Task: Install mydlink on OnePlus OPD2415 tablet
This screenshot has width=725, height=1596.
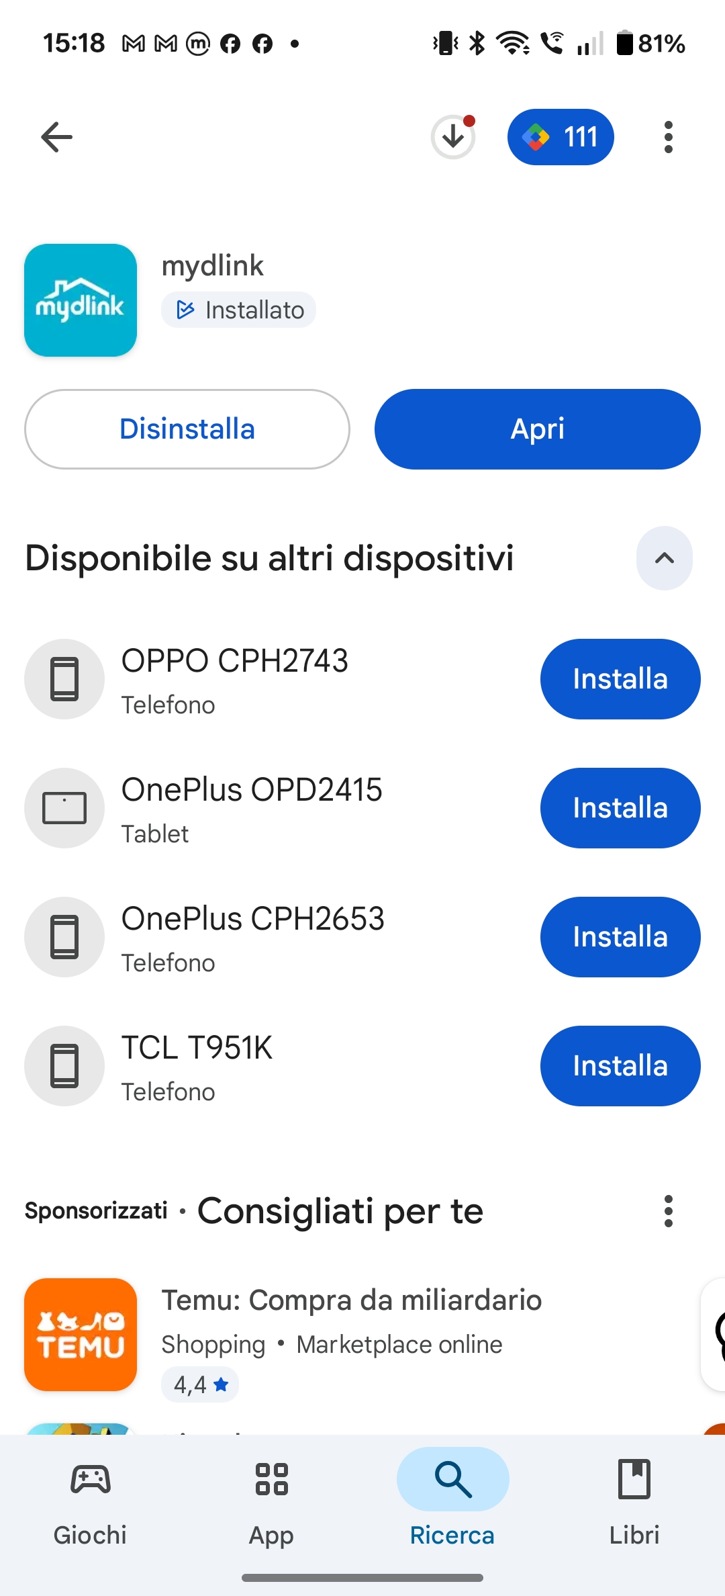Action: pyautogui.click(x=620, y=808)
